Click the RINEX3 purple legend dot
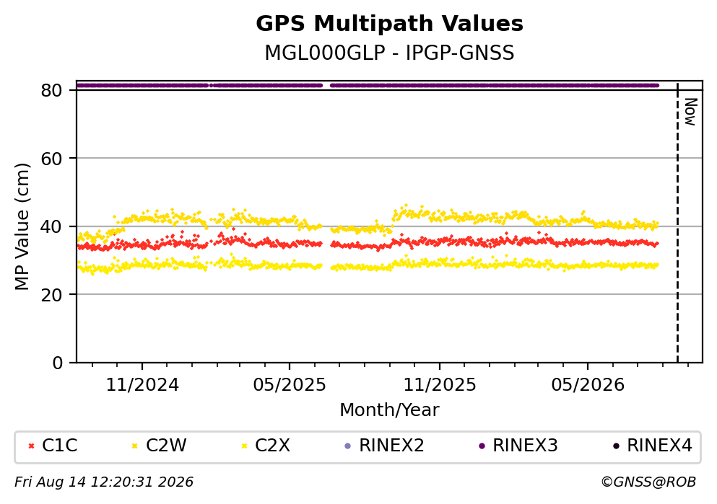The image size is (717, 504). 482,446
